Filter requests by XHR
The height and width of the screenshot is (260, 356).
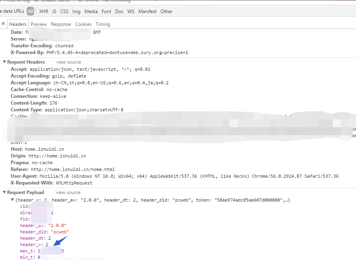pyautogui.click(x=44, y=12)
